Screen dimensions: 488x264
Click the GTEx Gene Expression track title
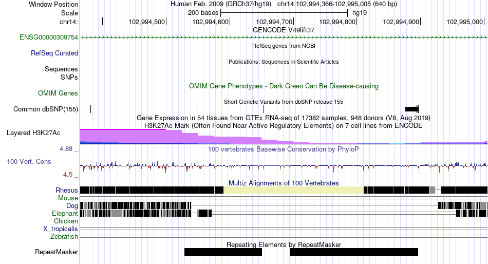tap(284, 118)
